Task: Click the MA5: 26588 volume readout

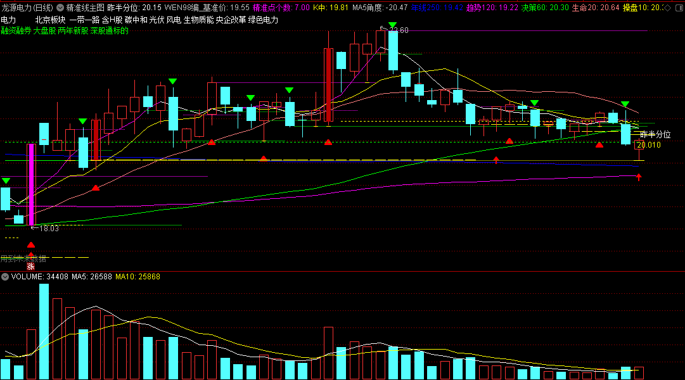Action: pos(92,277)
